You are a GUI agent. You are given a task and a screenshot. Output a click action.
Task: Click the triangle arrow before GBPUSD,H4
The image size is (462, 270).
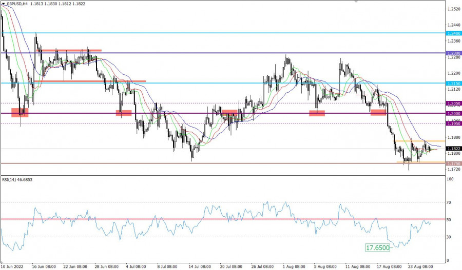pos(4,3)
